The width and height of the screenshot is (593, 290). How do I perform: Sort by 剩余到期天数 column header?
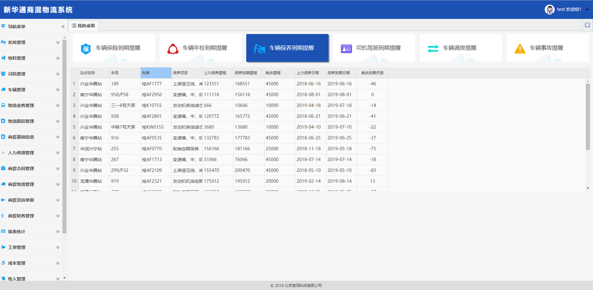(372, 73)
